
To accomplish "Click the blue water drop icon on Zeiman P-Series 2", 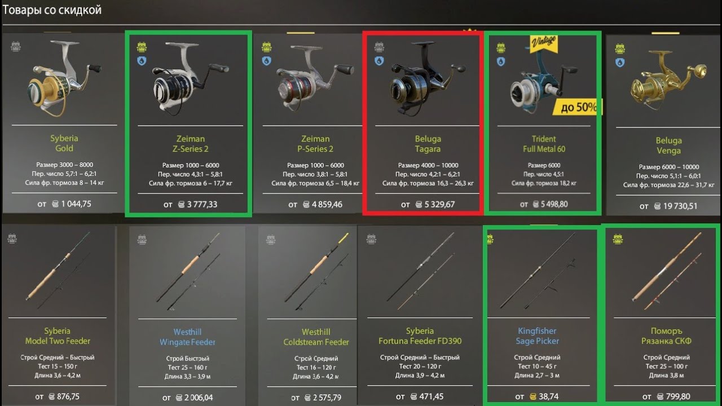I will pyautogui.click(x=267, y=60).
